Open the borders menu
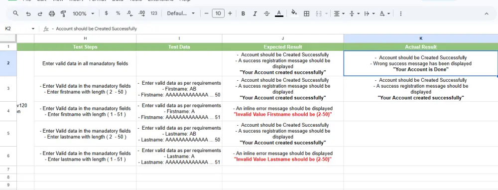498x190 pixels. pyautogui.click(x=306, y=13)
